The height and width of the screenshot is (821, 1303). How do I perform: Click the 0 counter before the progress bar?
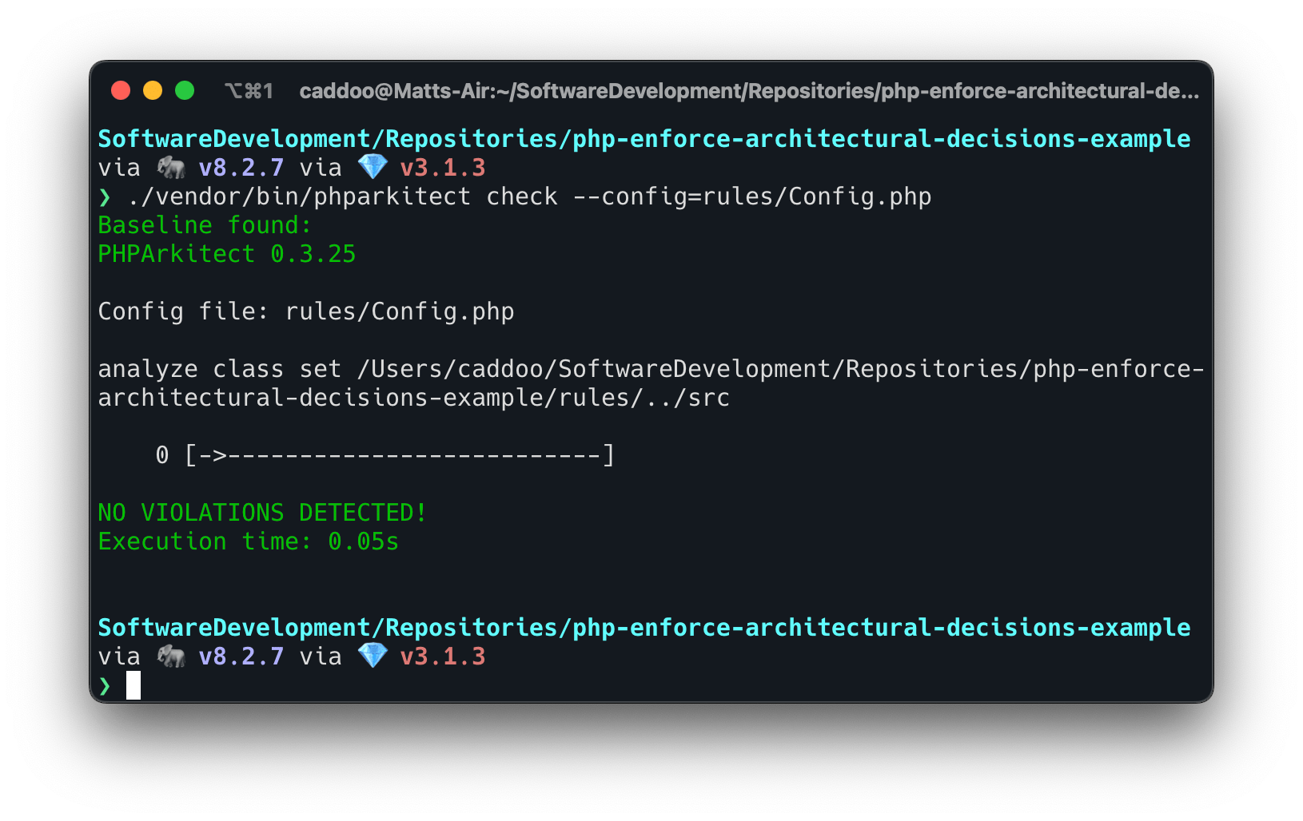coord(162,454)
